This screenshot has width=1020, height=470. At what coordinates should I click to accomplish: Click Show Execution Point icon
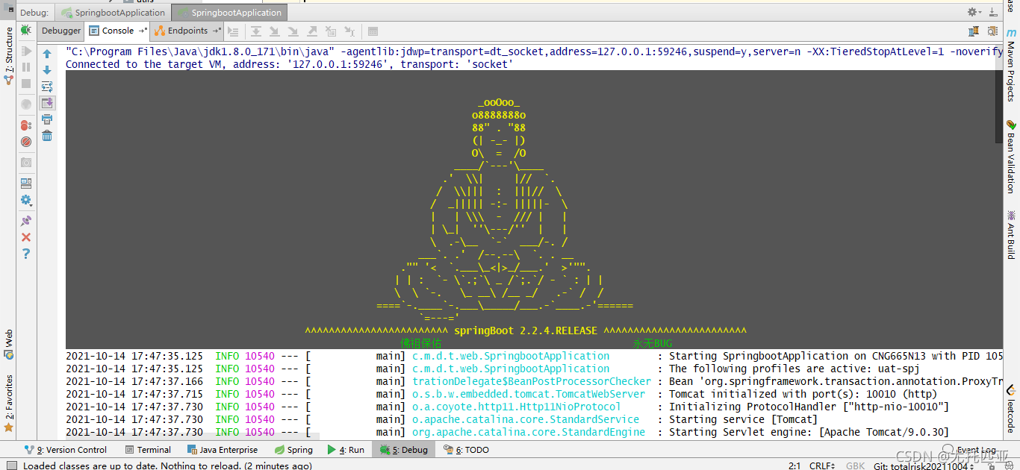coord(233,31)
